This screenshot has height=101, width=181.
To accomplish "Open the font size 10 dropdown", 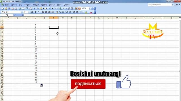I will [x=29, y=12].
